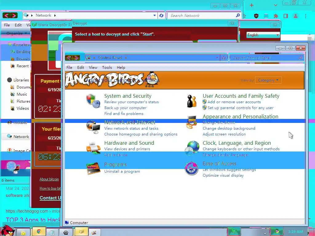The image size is (315, 236).
Task: Refresh the Control Panel address bar
Action: click(x=224, y=58)
